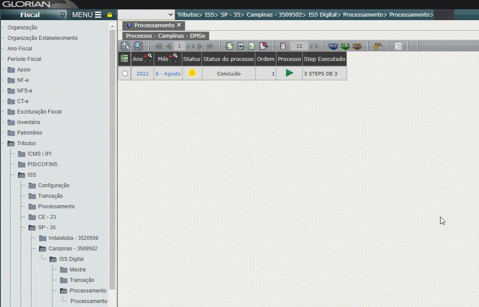The width and height of the screenshot is (479, 307).
Task: Click the XML upload icon
Action: [x=378, y=46]
